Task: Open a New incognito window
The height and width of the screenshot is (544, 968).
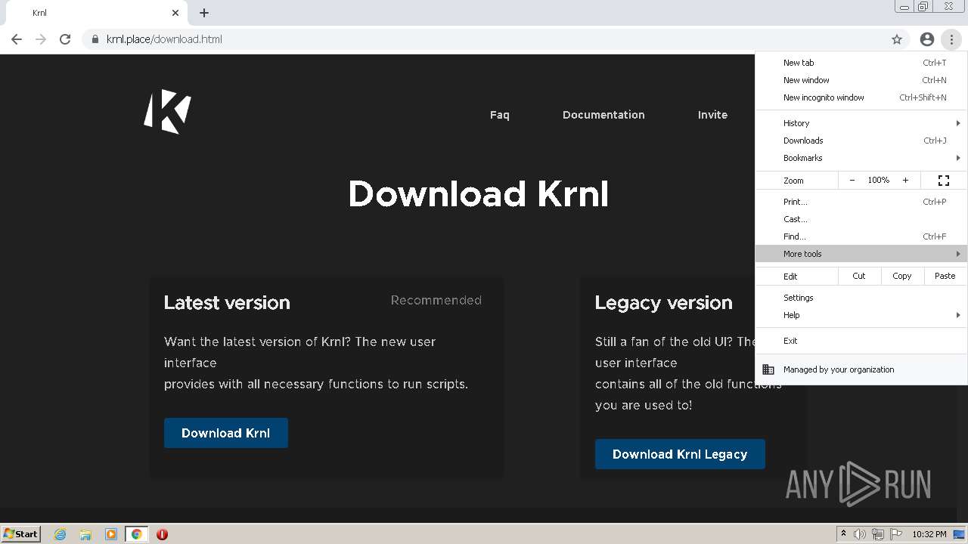Action: click(x=861, y=97)
